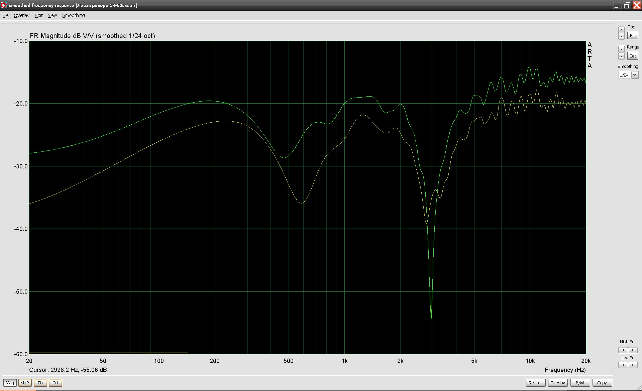Image resolution: width=642 pixels, height=391 pixels.
Task: Click the Set range button
Action: click(x=633, y=56)
